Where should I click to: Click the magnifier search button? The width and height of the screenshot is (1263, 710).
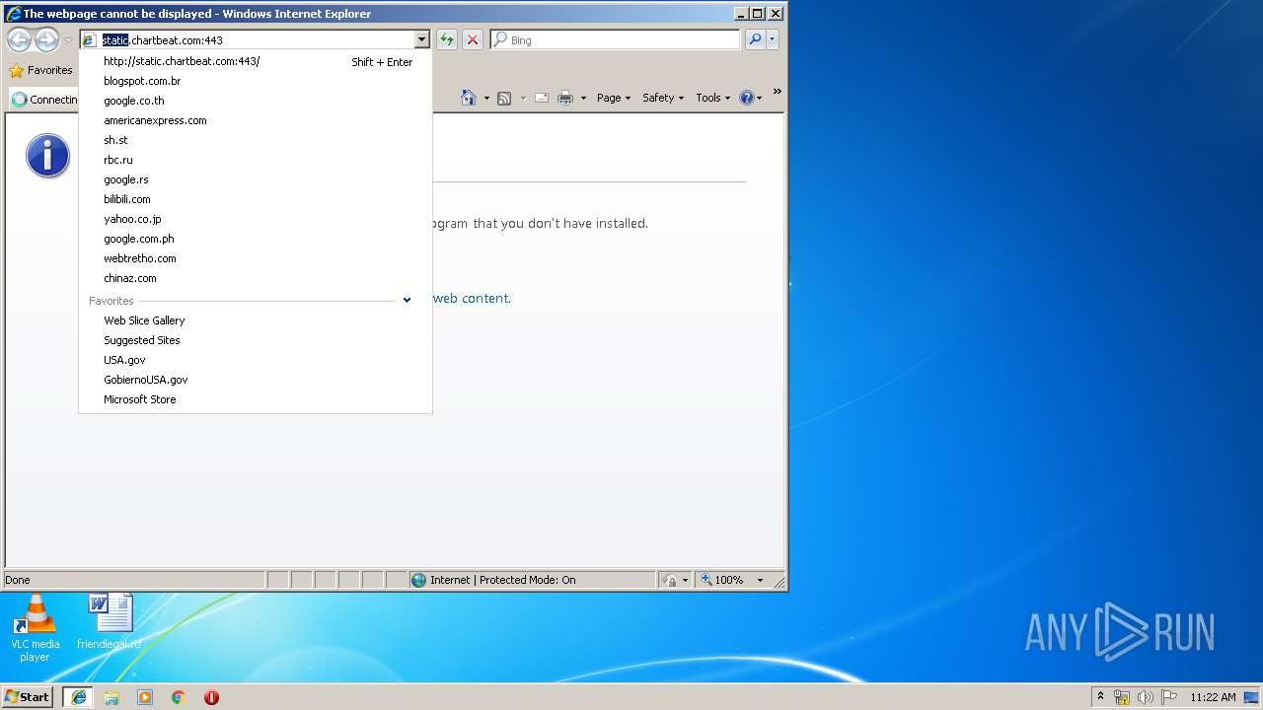(x=755, y=39)
